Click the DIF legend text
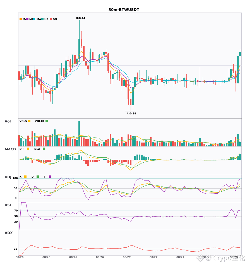The image size is (247, 265). point(22,149)
